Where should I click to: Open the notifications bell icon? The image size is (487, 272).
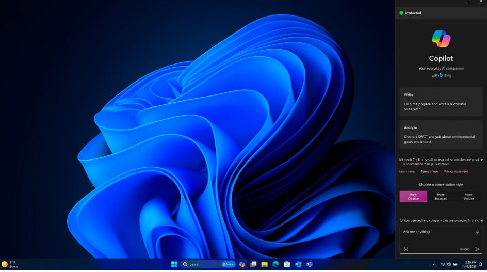pyautogui.click(x=480, y=264)
